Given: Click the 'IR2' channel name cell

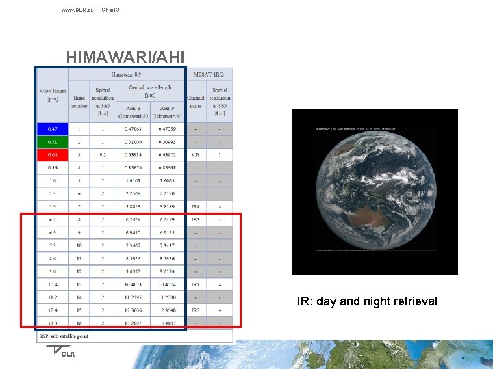Looking at the screenshot, I should point(196,310).
